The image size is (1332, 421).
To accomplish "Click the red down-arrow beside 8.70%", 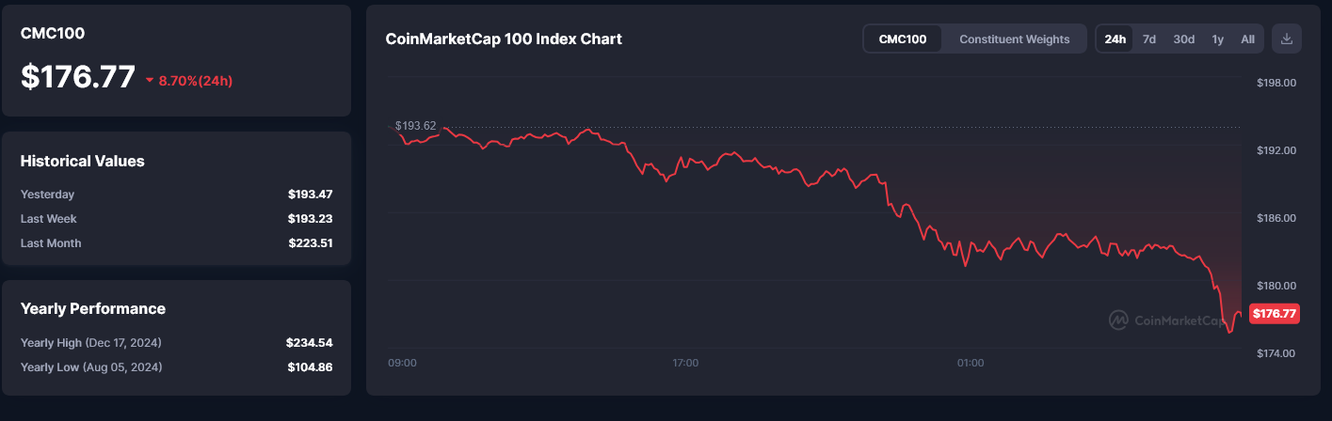I will 150,81.
